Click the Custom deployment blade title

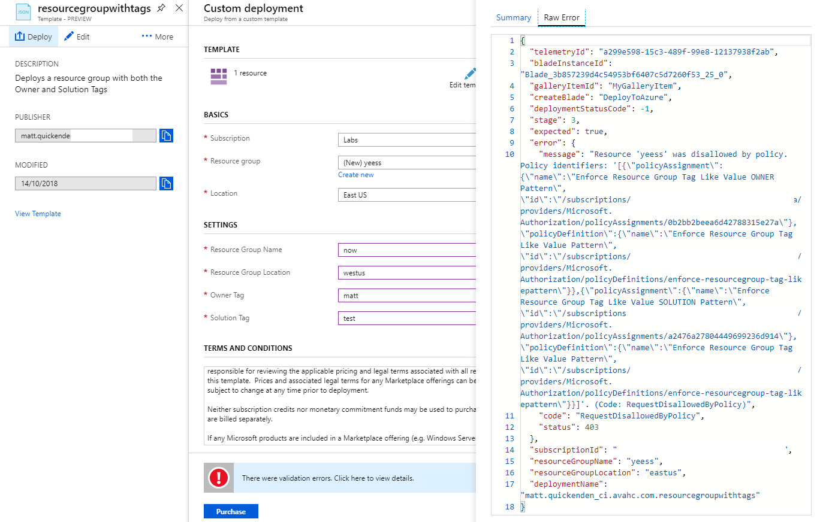point(254,8)
